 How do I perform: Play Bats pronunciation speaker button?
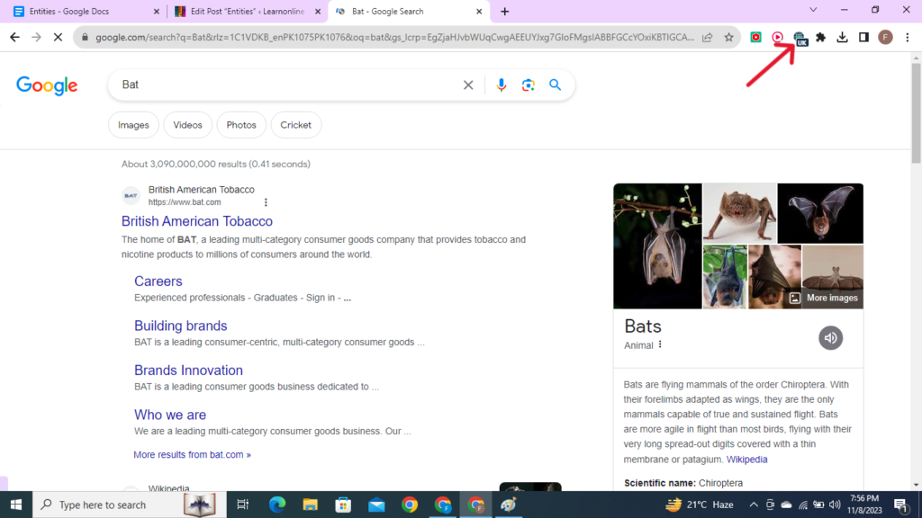coord(830,338)
